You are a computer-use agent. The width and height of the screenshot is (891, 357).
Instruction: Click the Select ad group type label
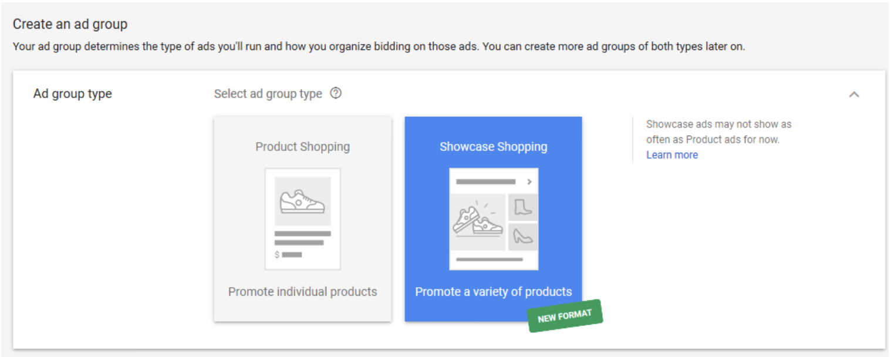268,94
